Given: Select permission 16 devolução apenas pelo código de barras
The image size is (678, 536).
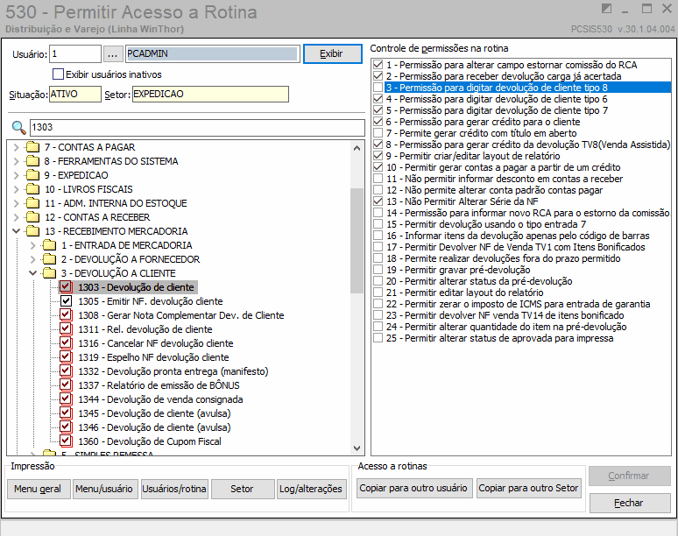Looking at the screenshot, I should coord(518,236).
